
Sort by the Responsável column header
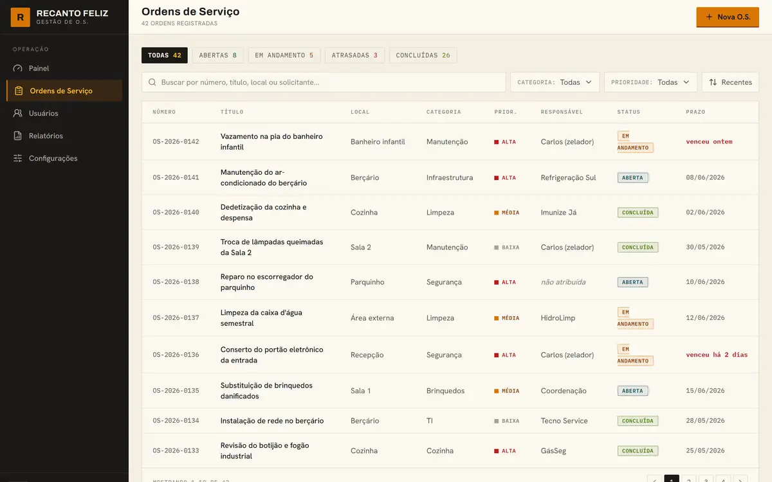coord(562,112)
